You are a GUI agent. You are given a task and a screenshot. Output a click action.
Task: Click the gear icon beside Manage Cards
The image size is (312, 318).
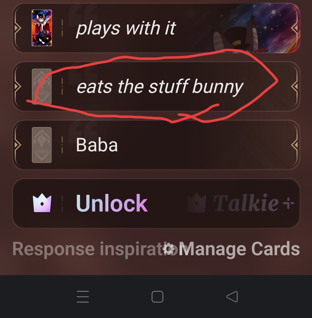click(169, 249)
